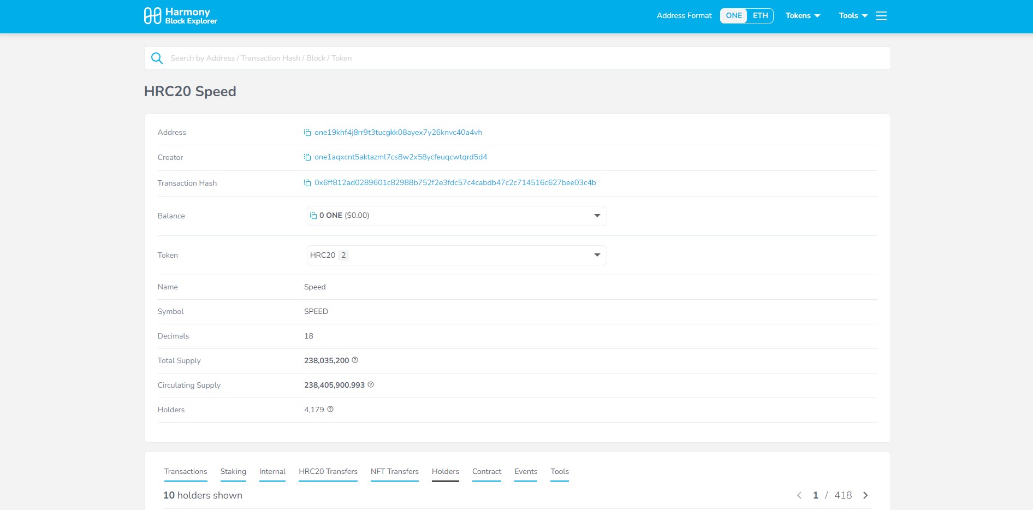This screenshot has height=510, width=1033.
Task: Switch to the Staking tab
Action: (233, 472)
